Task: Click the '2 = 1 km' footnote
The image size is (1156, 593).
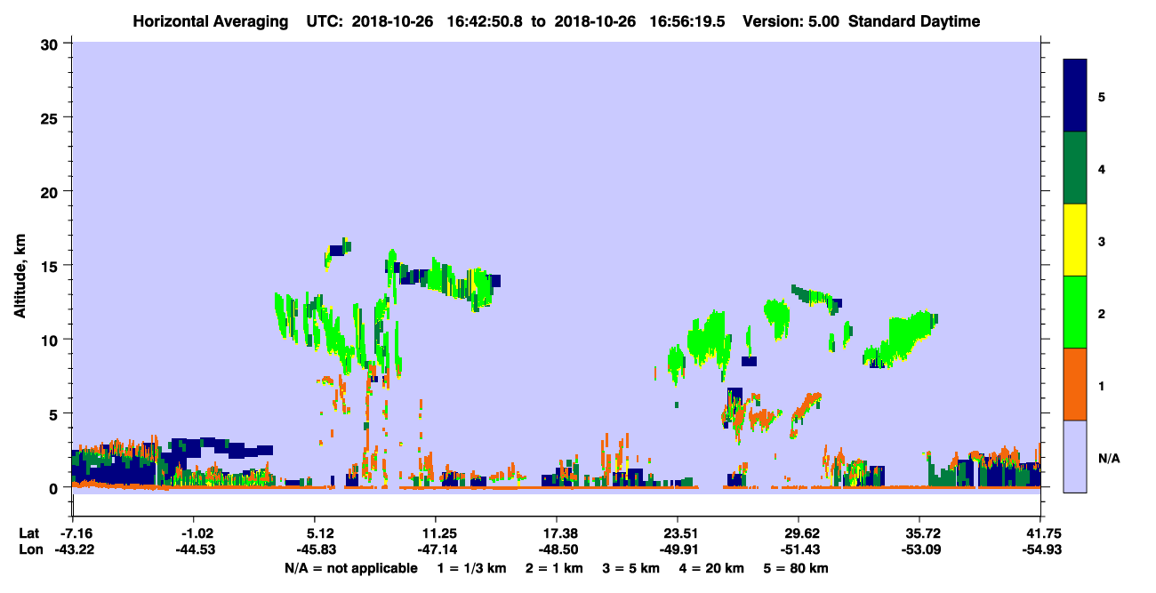Action: tap(555, 568)
